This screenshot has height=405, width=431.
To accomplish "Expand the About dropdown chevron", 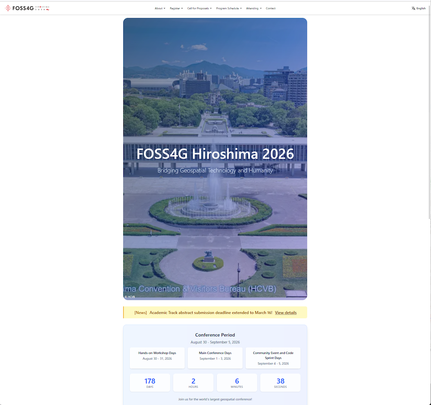I will point(164,9).
